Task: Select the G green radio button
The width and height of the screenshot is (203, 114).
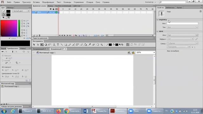Action: click(22, 33)
